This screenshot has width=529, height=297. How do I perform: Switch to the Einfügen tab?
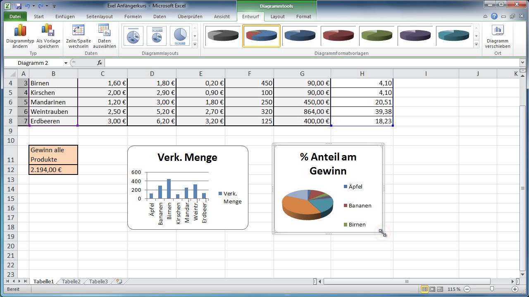tap(65, 16)
